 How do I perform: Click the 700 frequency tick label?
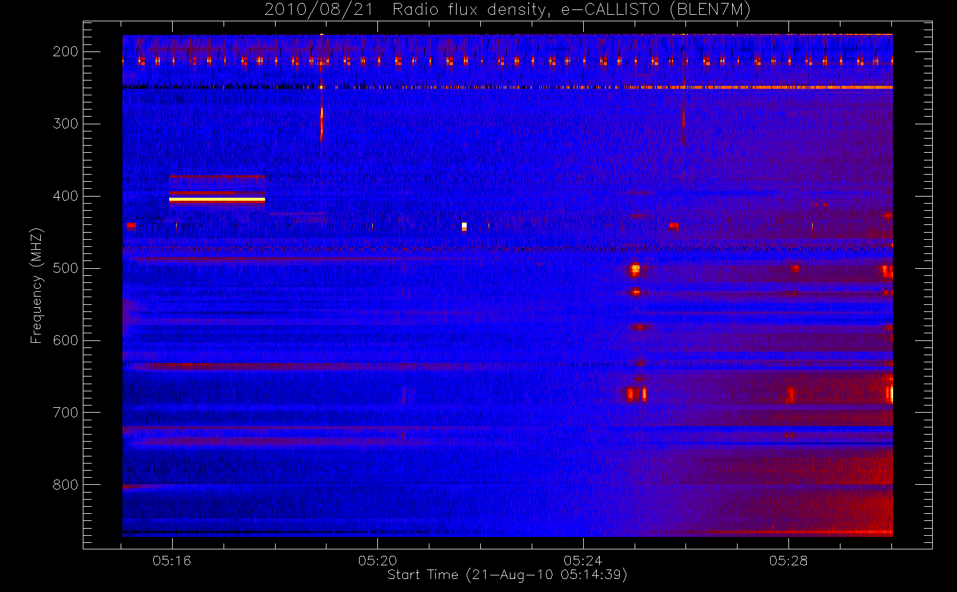tap(66, 413)
